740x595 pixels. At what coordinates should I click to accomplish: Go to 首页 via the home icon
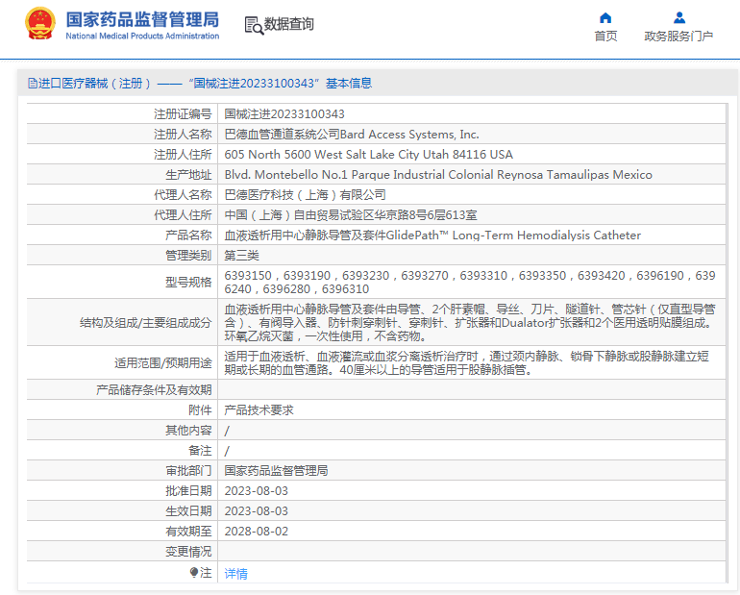[x=605, y=18]
